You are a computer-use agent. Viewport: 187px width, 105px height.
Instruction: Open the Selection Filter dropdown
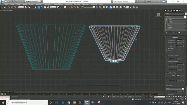point(21,7)
